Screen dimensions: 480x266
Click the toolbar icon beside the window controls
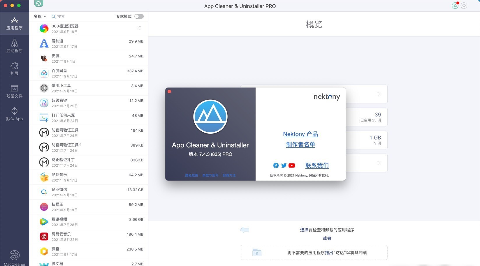click(39, 3)
